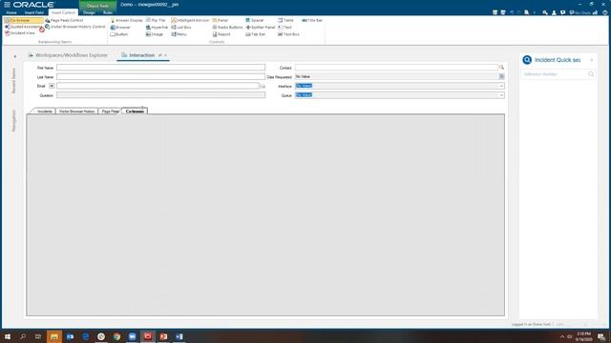Open Microsoft Word from the taskbar
Viewport: 611px width, 343px height.
click(x=179, y=336)
